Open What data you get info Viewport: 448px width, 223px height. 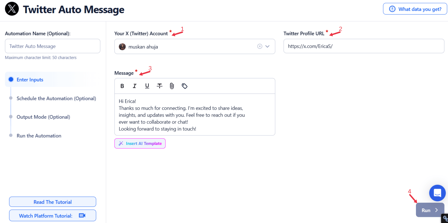pos(415,9)
